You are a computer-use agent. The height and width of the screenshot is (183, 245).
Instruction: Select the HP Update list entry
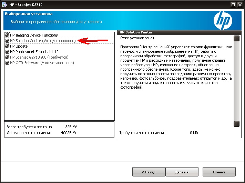point(19,46)
